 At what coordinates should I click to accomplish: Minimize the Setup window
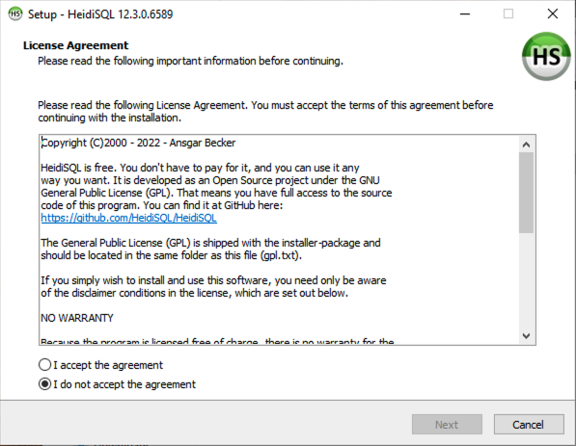click(x=465, y=13)
